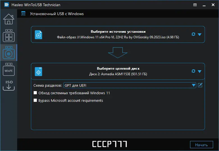Image resolution: width=219 pixels, height=151 pixels.
Task: Refresh the installation source list
Action: coord(193,34)
